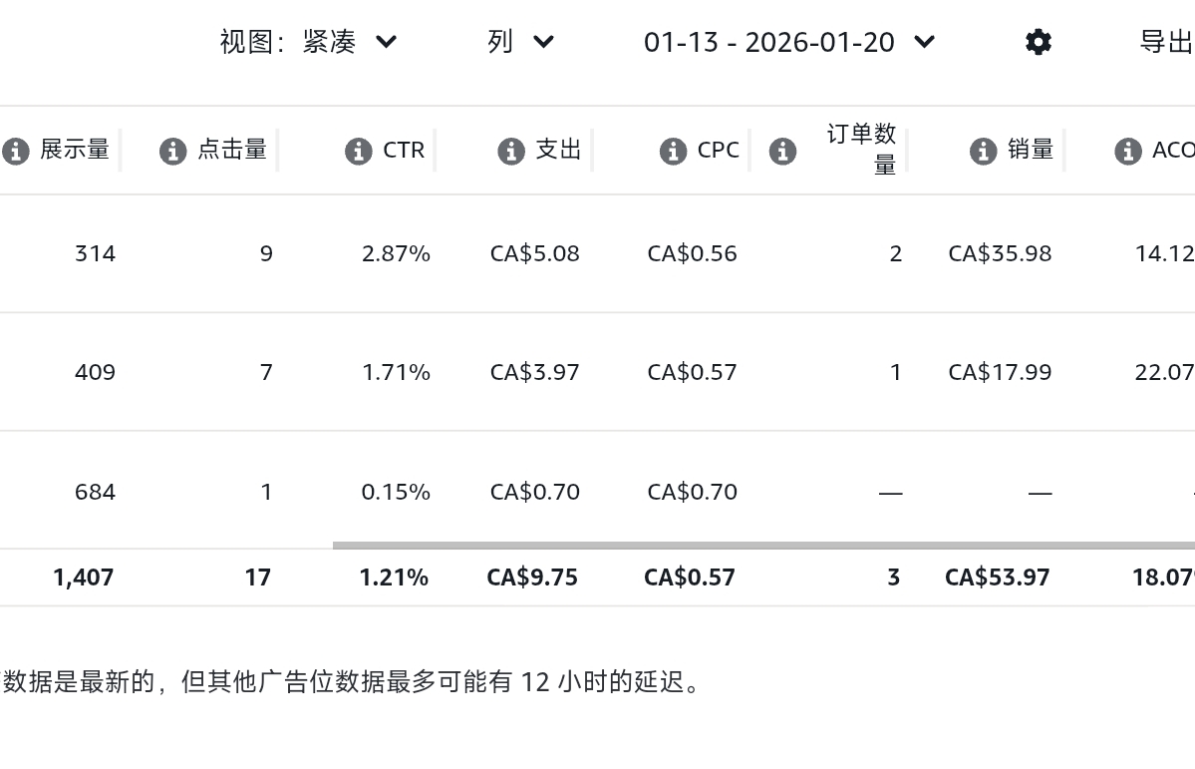Click the info icon next to 支出
Screen dimensions: 1195x769
coord(510,151)
